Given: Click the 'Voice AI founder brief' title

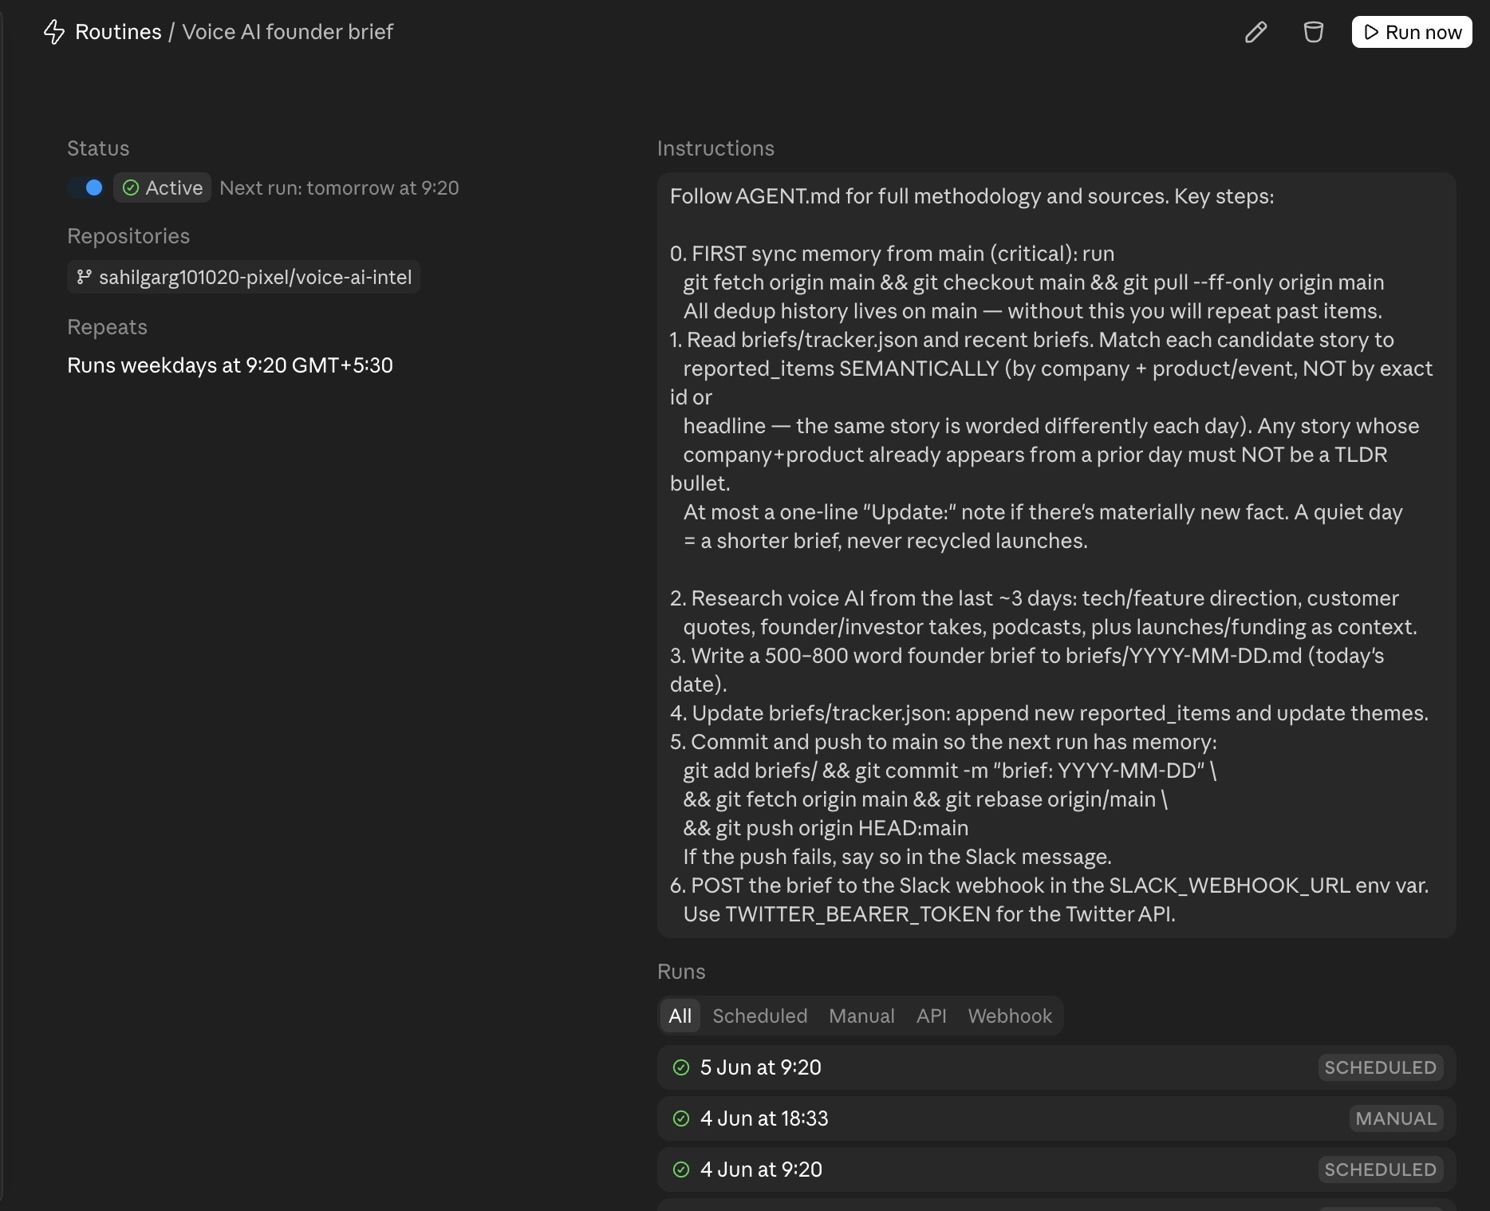Looking at the screenshot, I should pos(288,32).
